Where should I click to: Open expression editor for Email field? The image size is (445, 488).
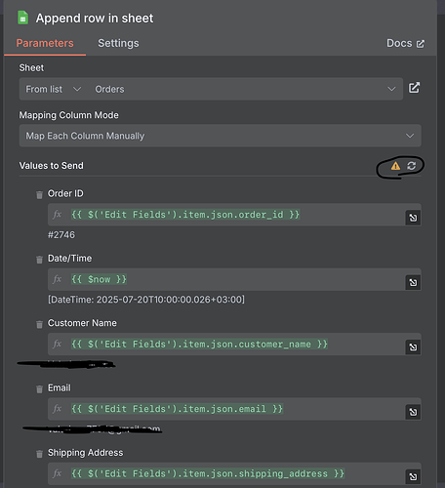click(413, 412)
